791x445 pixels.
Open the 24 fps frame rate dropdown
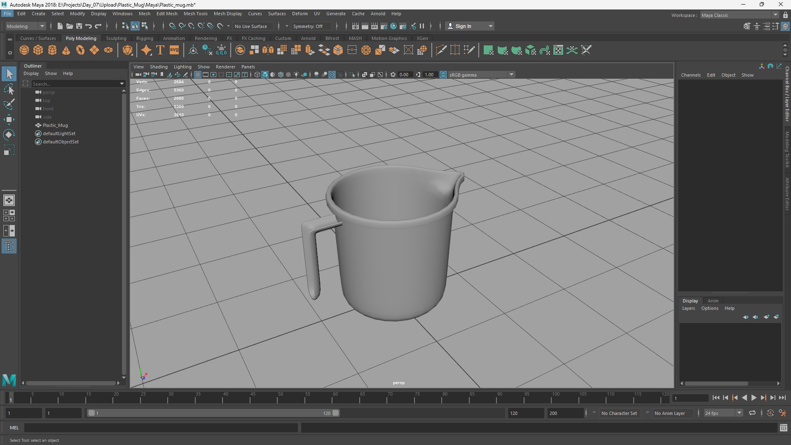[x=723, y=413]
